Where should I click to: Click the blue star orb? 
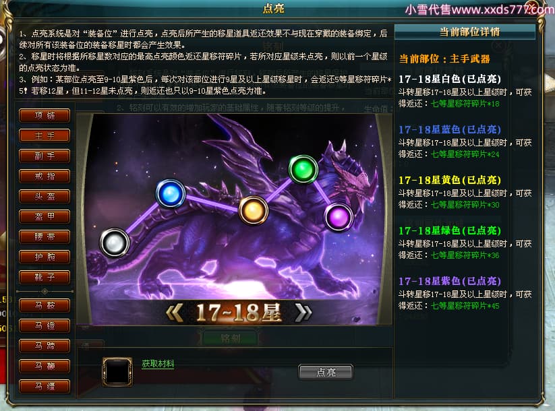[x=171, y=194]
